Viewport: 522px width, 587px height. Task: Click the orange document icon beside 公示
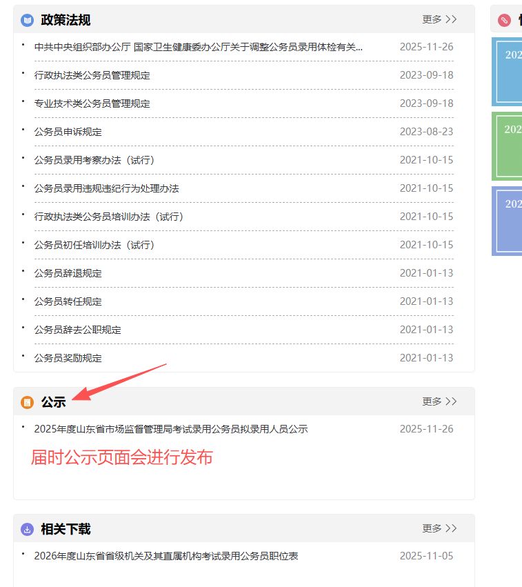pos(27,402)
